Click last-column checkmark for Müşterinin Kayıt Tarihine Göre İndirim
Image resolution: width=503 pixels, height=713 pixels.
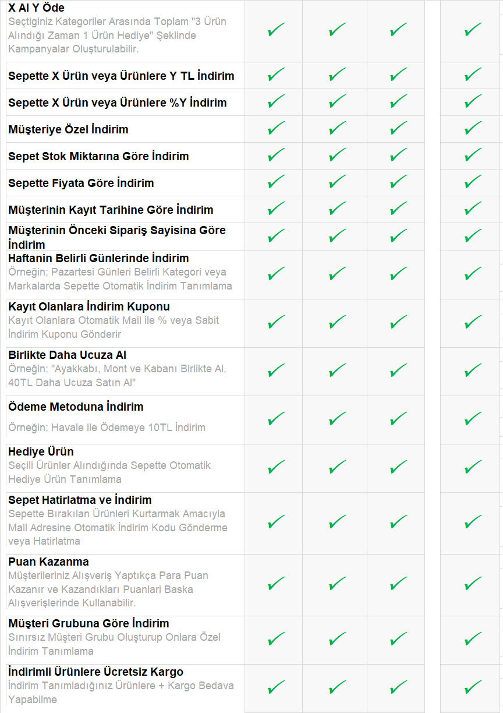pos(473,209)
